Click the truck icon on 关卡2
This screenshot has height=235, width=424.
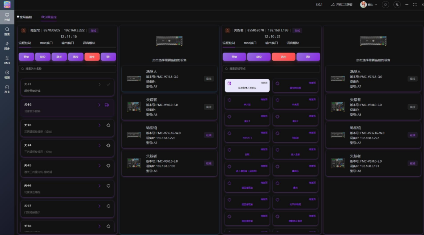[107, 105]
